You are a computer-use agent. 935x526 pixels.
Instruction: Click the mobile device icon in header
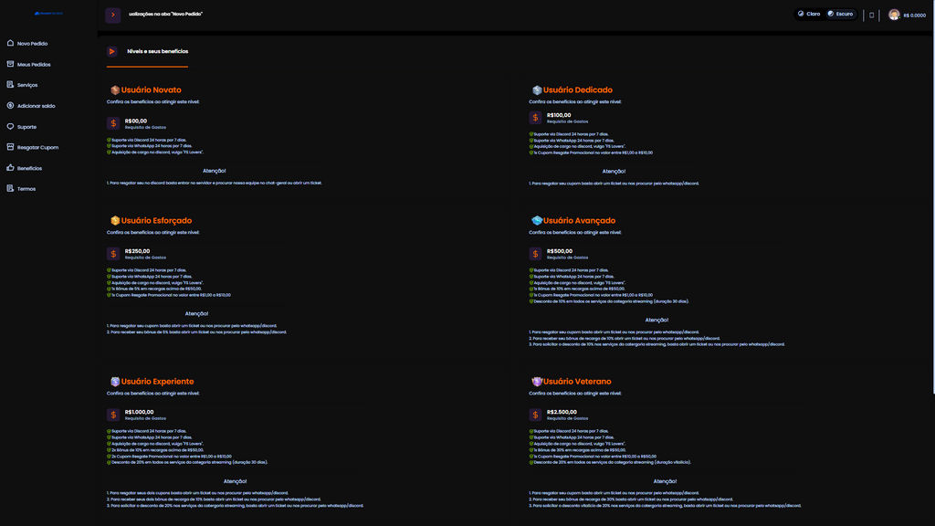871,15
